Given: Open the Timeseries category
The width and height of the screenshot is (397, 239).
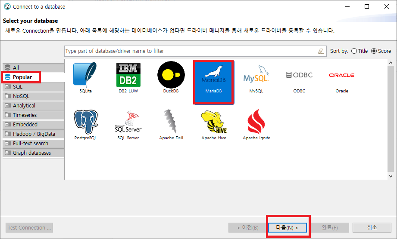Looking at the screenshot, I should tap(34, 115).
